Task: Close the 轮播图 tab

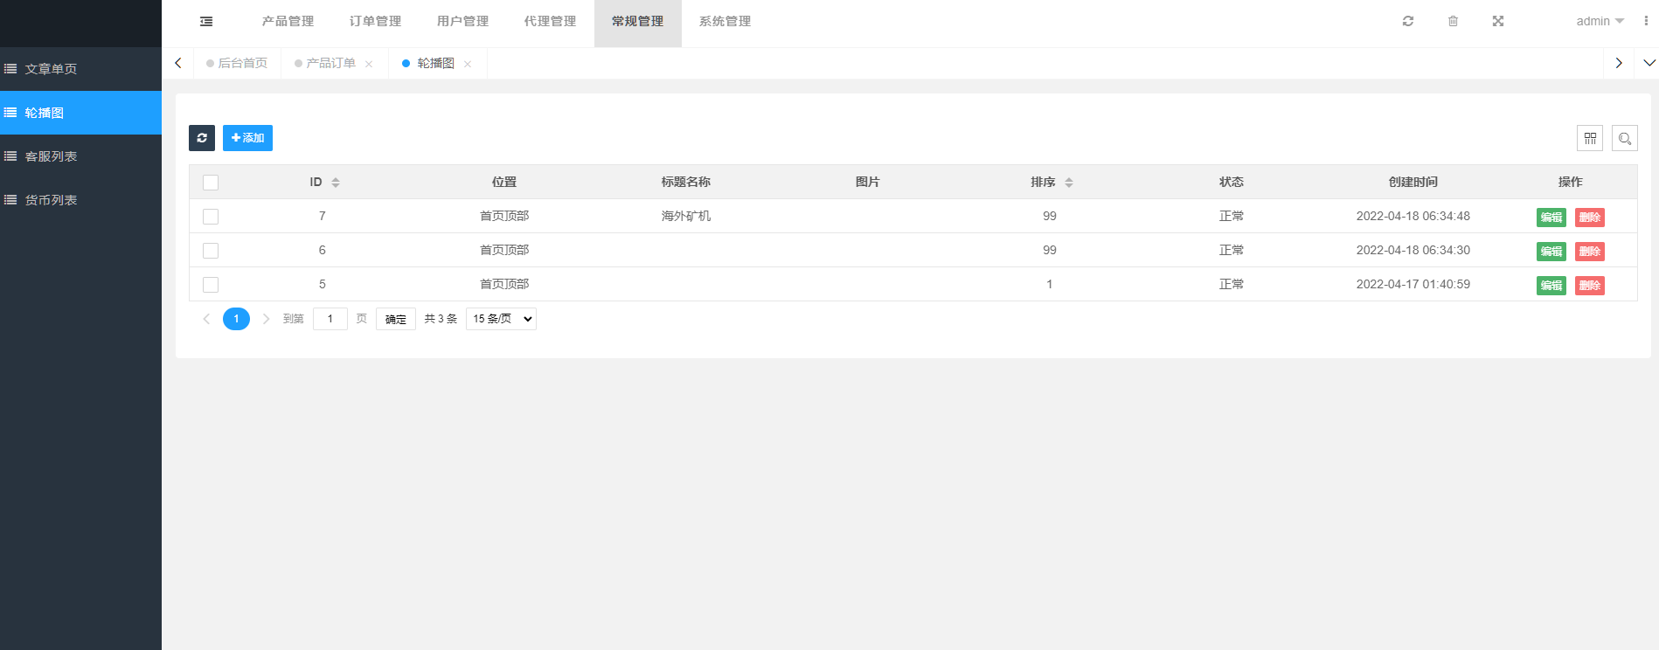Action: coord(468,64)
